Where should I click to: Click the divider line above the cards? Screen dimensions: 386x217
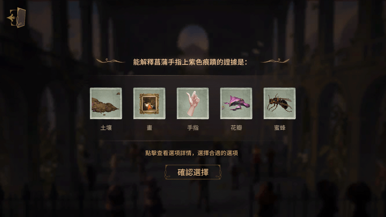tap(193, 75)
